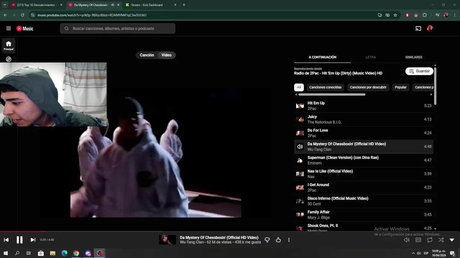The width and height of the screenshot is (460, 258).
Task: Toggle repeat mode
Action: point(430,240)
